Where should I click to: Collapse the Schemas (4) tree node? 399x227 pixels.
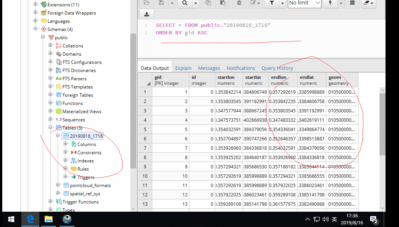click(x=36, y=29)
